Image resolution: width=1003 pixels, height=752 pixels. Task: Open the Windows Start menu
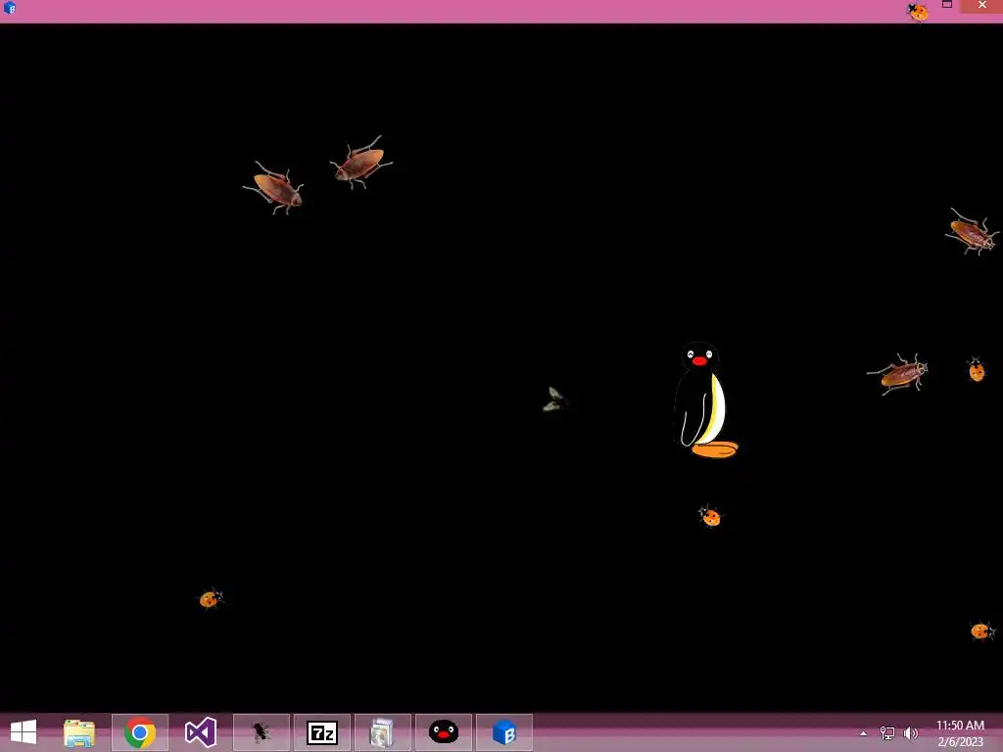point(24,732)
